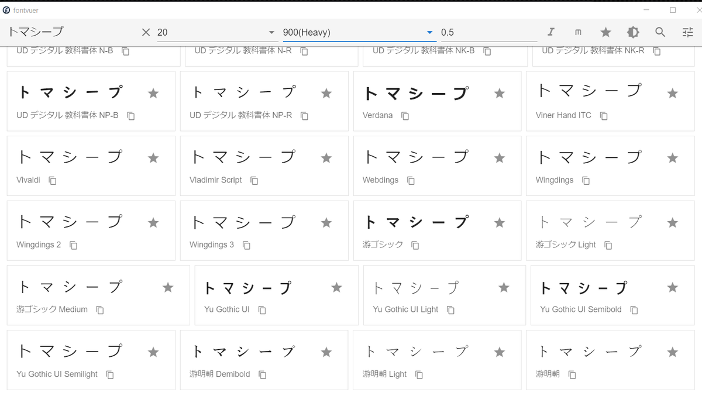Select Verdana font label

[377, 115]
